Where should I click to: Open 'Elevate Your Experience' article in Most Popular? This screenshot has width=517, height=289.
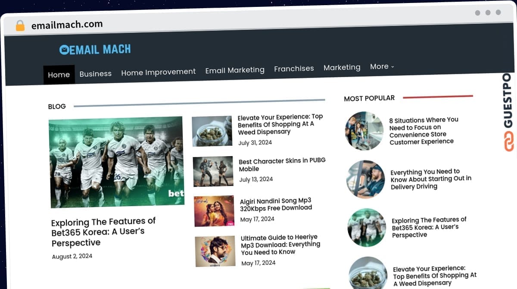[435, 276]
